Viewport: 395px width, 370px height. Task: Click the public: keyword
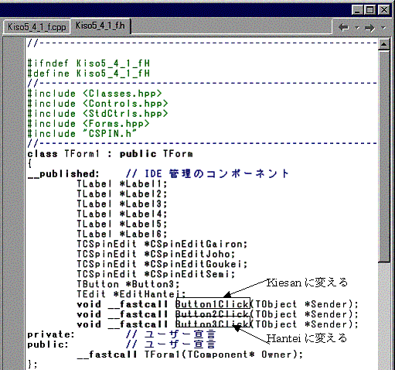pyautogui.click(x=48, y=344)
